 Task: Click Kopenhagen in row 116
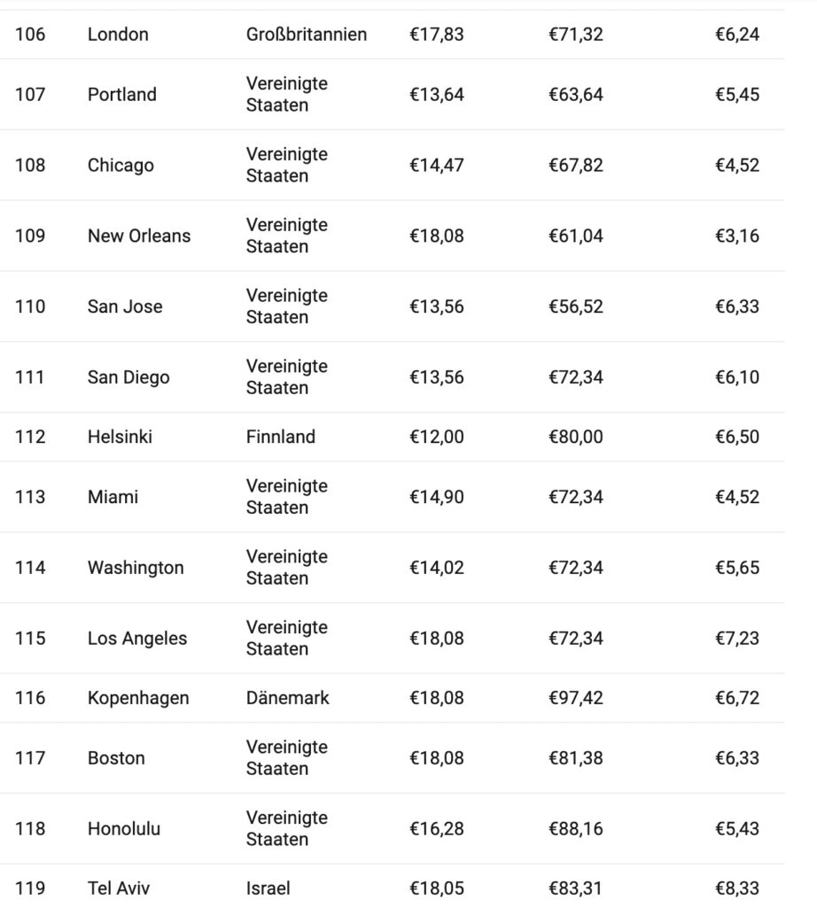pyautogui.click(x=138, y=698)
